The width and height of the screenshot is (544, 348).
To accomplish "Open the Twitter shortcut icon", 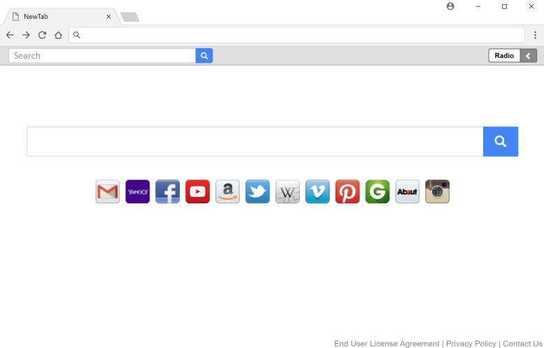I will pyautogui.click(x=257, y=191).
